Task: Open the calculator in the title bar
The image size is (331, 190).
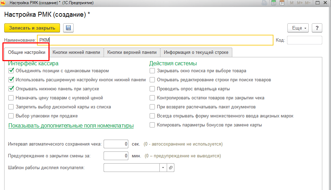Action: pos(273,3)
